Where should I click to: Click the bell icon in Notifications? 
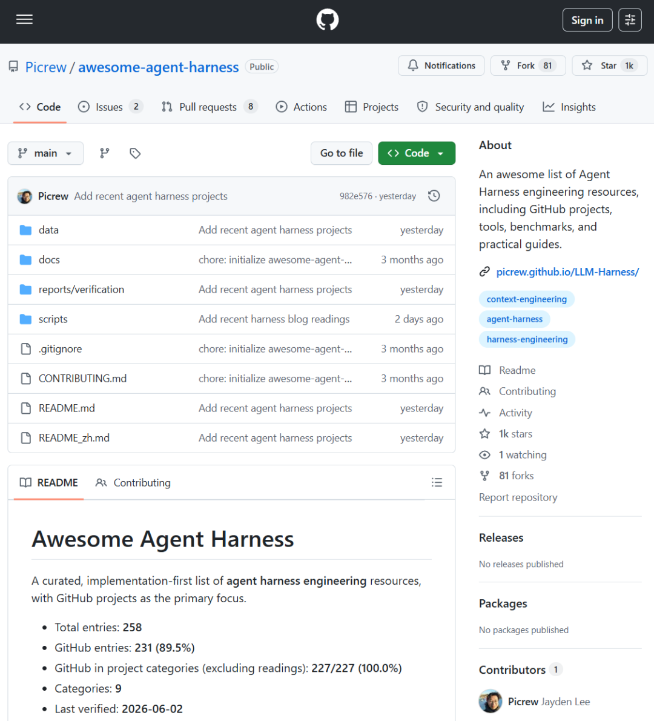click(x=413, y=65)
